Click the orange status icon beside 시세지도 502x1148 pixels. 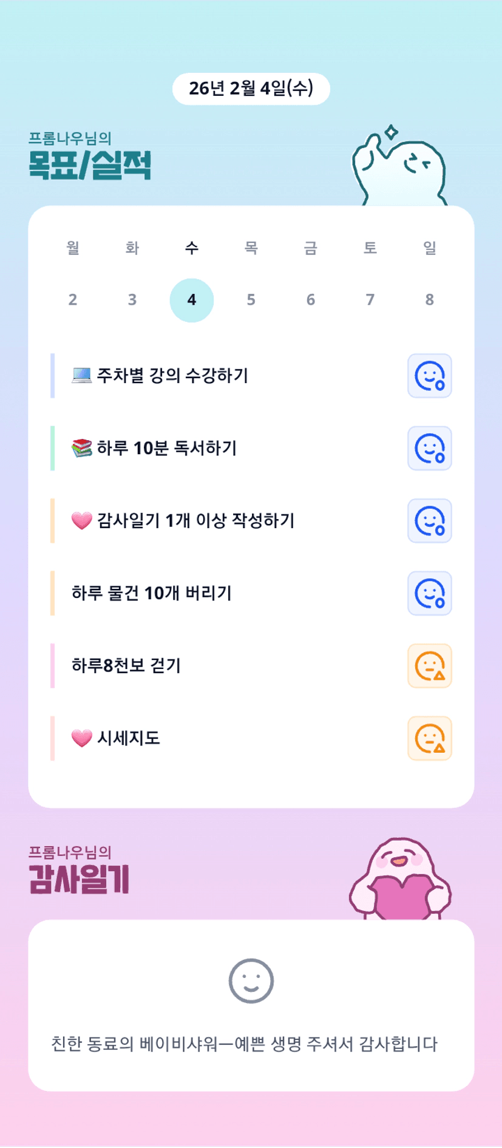(x=429, y=738)
